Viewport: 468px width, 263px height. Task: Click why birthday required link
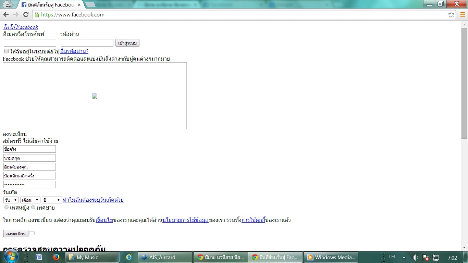[93, 200]
